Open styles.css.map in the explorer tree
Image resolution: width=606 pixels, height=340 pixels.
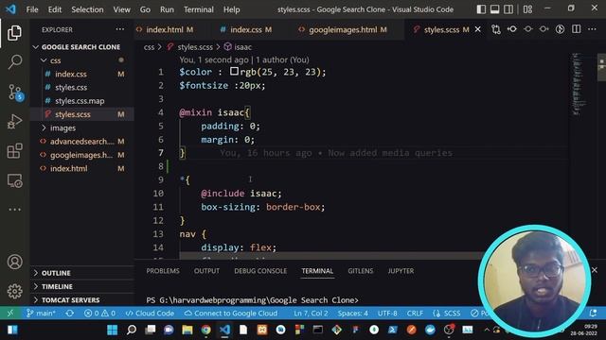80,101
